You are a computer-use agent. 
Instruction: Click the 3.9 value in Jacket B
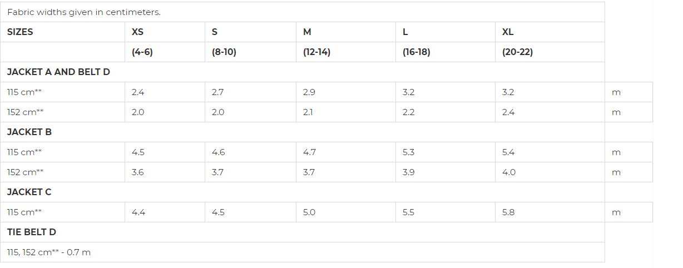[408, 172]
